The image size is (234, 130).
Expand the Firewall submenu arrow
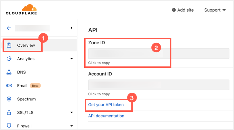pyautogui.click(x=71, y=126)
